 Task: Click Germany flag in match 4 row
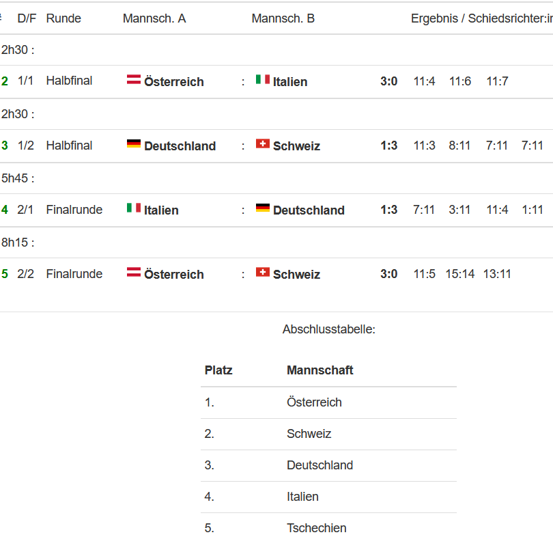[263, 208]
